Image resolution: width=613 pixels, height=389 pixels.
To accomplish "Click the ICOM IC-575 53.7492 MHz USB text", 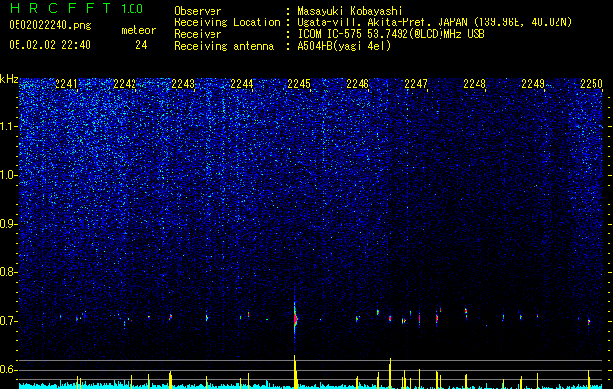I will (x=391, y=34).
